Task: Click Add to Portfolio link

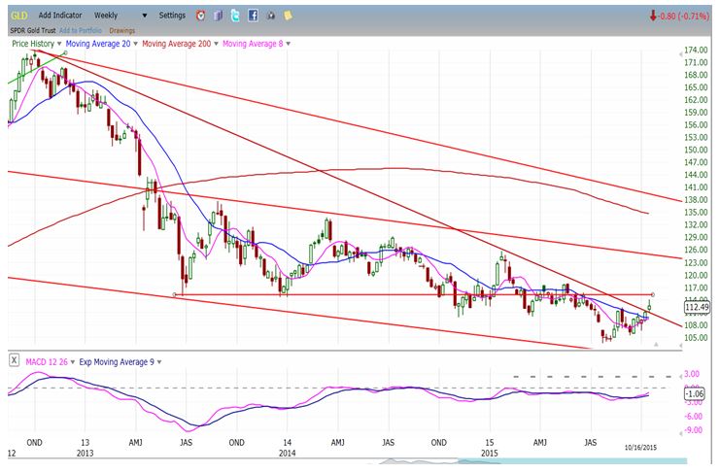Action: (81, 31)
